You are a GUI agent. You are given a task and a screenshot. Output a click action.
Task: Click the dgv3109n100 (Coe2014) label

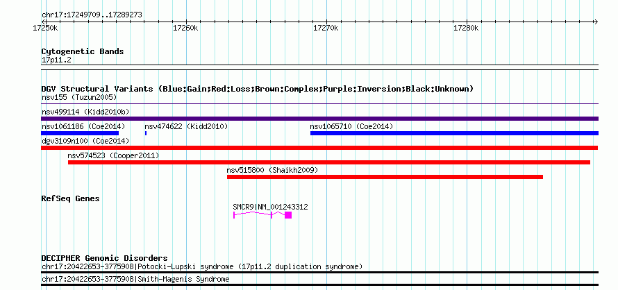85,141
